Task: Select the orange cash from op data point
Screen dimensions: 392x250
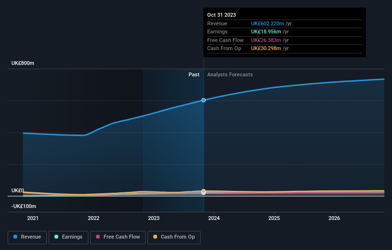Action: (x=203, y=191)
